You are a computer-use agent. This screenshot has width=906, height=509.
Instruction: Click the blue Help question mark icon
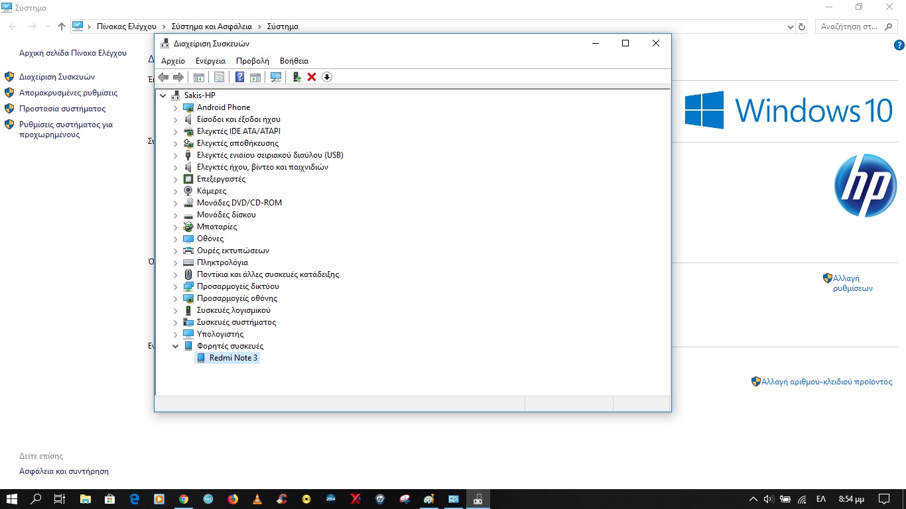[240, 78]
